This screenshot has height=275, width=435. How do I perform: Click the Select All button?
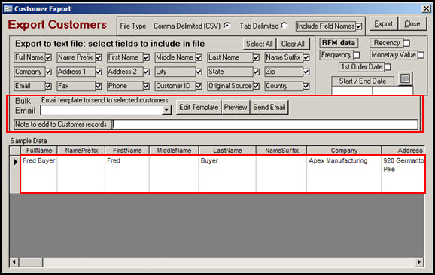pyautogui.click(x=260, y=44)
